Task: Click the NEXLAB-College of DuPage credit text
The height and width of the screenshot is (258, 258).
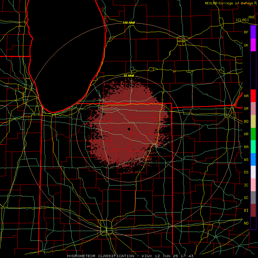Action: click(229, 3)
